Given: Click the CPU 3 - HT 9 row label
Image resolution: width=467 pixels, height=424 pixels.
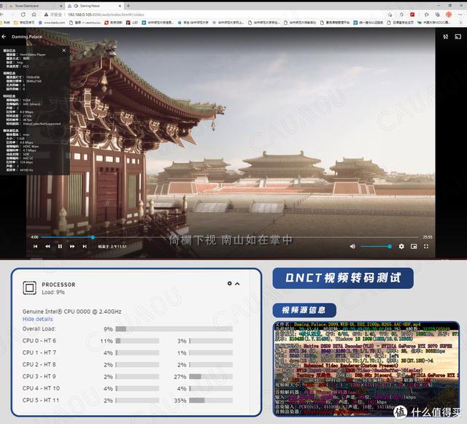Looking at the screenshot, I should [x=39, y=377].
